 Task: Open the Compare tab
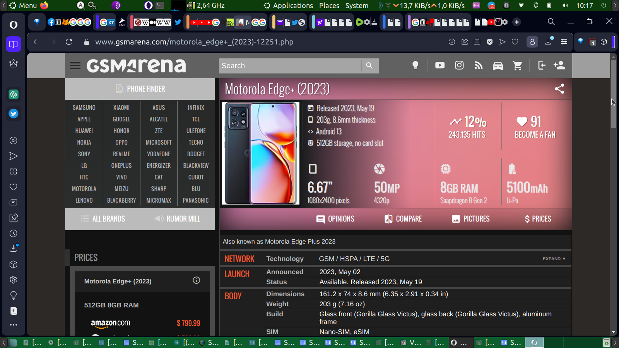pos(403,219)
